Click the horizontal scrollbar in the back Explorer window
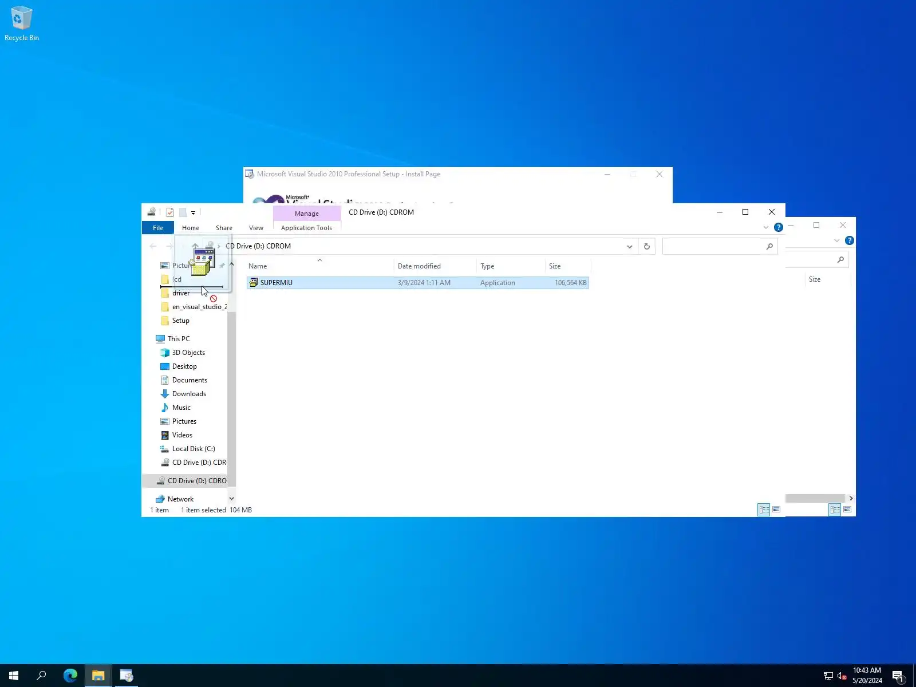Screen dimensions: 916x687 [815, 498]
